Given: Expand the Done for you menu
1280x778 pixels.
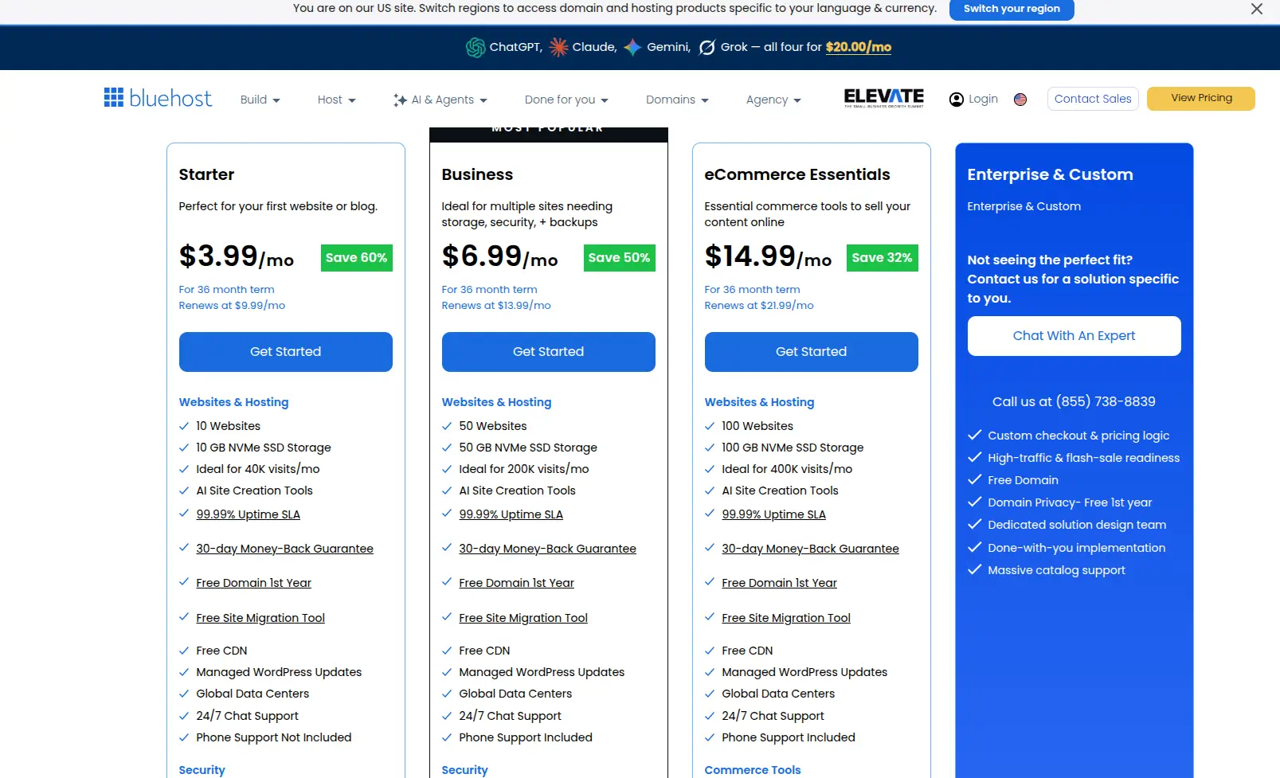Looking at the screenshot, I should pos(566,100).
